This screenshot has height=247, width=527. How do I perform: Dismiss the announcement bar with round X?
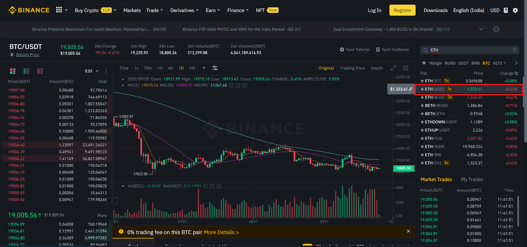pos(496,29)
